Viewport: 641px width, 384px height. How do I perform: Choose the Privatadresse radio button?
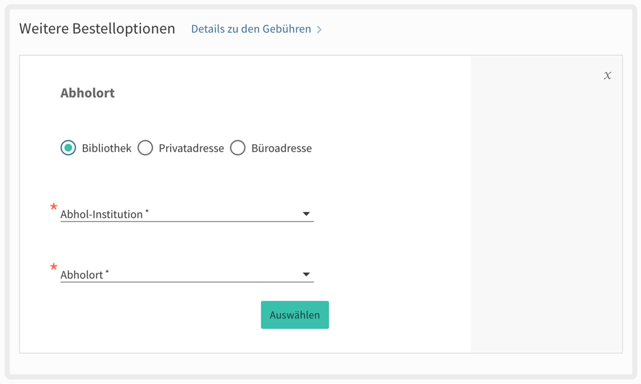click(x=145, y=148)
